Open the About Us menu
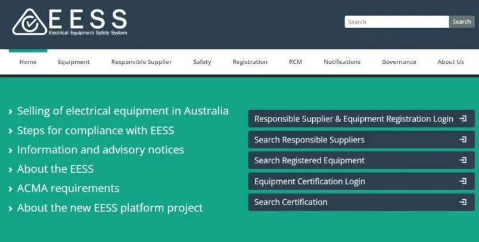Screen dimensions: 479x242 coord(450,62)
